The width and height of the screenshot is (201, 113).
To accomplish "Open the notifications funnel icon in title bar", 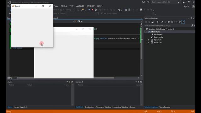I will pos(148,2).
